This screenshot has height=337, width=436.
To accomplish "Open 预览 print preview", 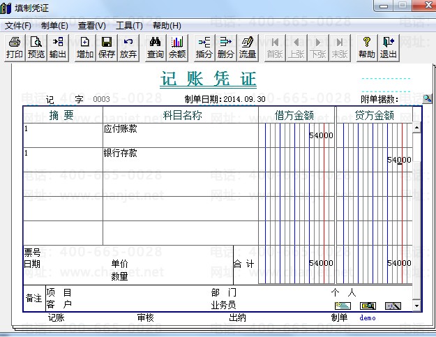I will pyautogui.click(x=36, y=47).
